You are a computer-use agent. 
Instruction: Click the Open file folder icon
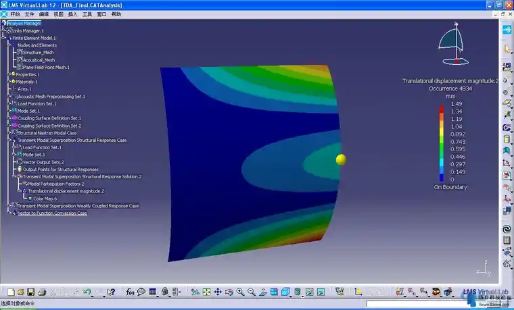point(21,292)
